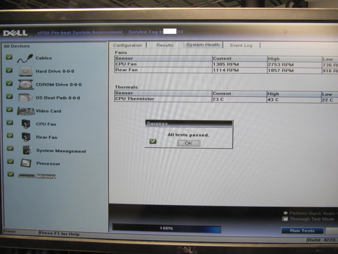Image resolution: width=338 pixels, height=254 pixels.
Task: Toggle the Rear Fan checkbox
Action: click(10, 135)
